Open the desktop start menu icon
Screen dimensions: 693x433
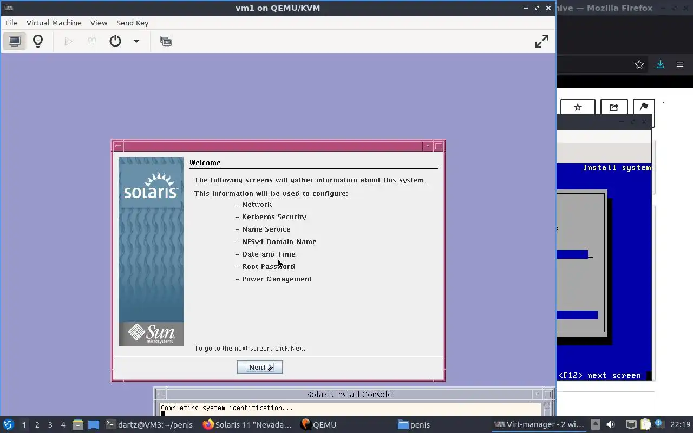[x=8, y=424]
